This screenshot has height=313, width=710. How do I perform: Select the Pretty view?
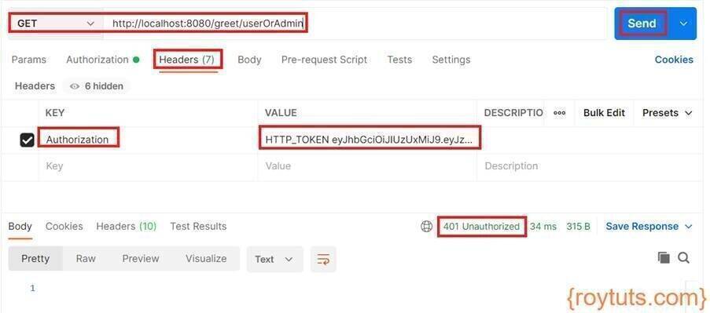tap(35, 259)
